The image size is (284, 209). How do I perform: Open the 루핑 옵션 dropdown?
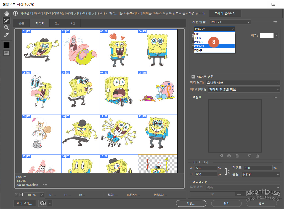pyautogui.click(x=243, y=187)
